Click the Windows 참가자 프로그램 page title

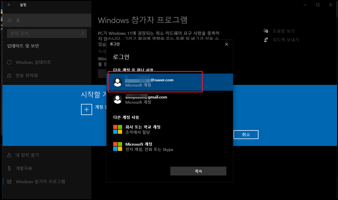pos(142,20)
